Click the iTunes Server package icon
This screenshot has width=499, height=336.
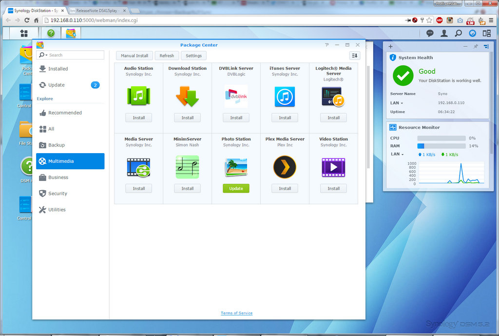click(x=285, y=97)
